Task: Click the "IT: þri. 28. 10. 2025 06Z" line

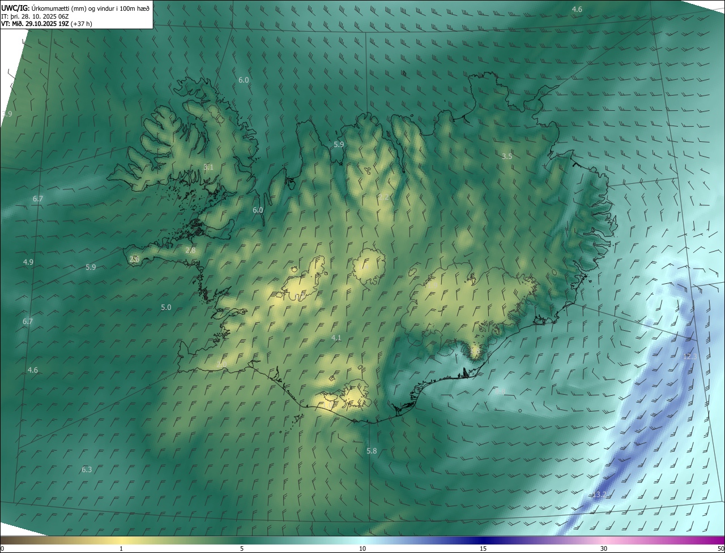Action: point(35,16)
